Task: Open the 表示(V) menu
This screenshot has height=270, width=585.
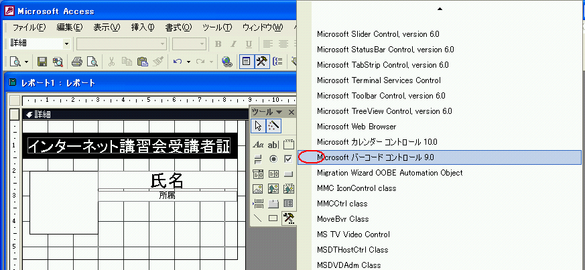Action: (107, 27)
